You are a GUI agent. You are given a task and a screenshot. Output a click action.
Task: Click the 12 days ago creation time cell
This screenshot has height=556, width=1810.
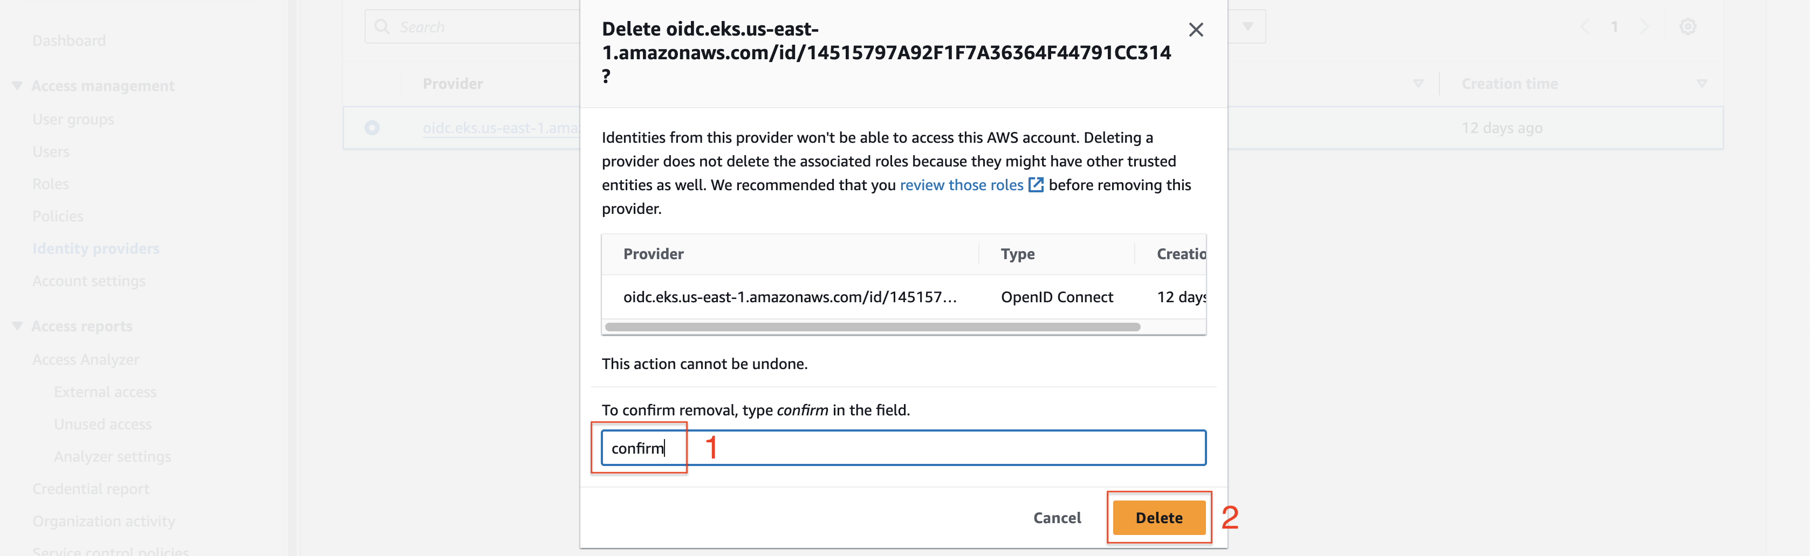[1502, 128]
